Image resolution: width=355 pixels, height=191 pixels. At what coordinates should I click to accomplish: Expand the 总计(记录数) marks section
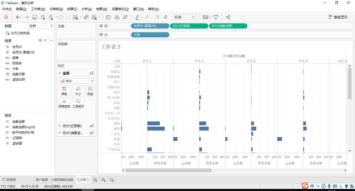click(60, 126)
